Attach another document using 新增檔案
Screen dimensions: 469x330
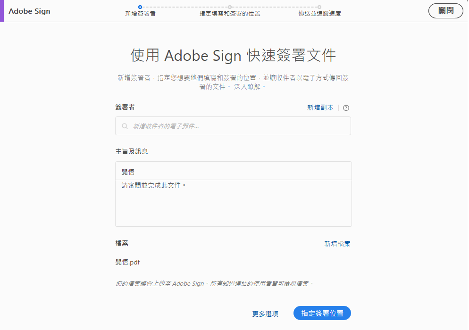(x=337, y=243)
